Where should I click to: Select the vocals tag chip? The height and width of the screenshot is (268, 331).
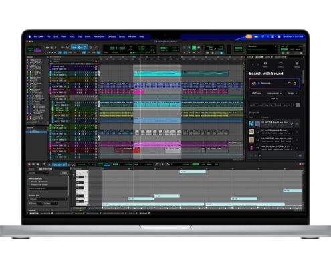point(287,105)
